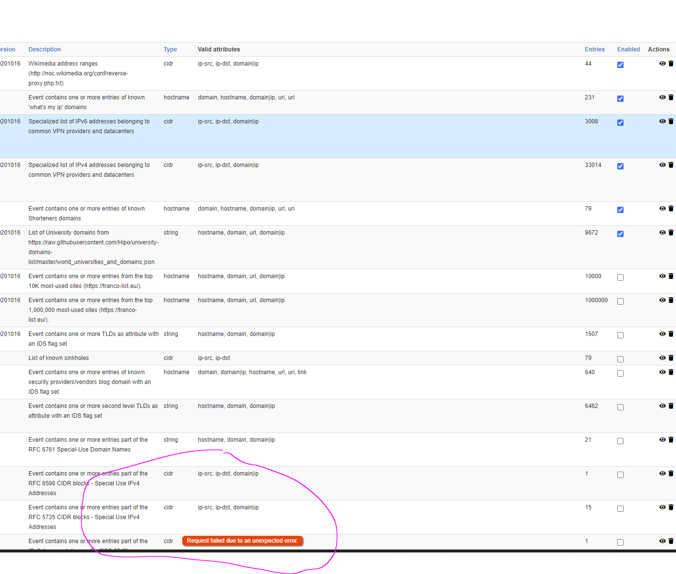Image resolution: width=676 pixels, height=574 pixels.
Task: Open the entries count link for RFC 6598
Action: point(586,474)
